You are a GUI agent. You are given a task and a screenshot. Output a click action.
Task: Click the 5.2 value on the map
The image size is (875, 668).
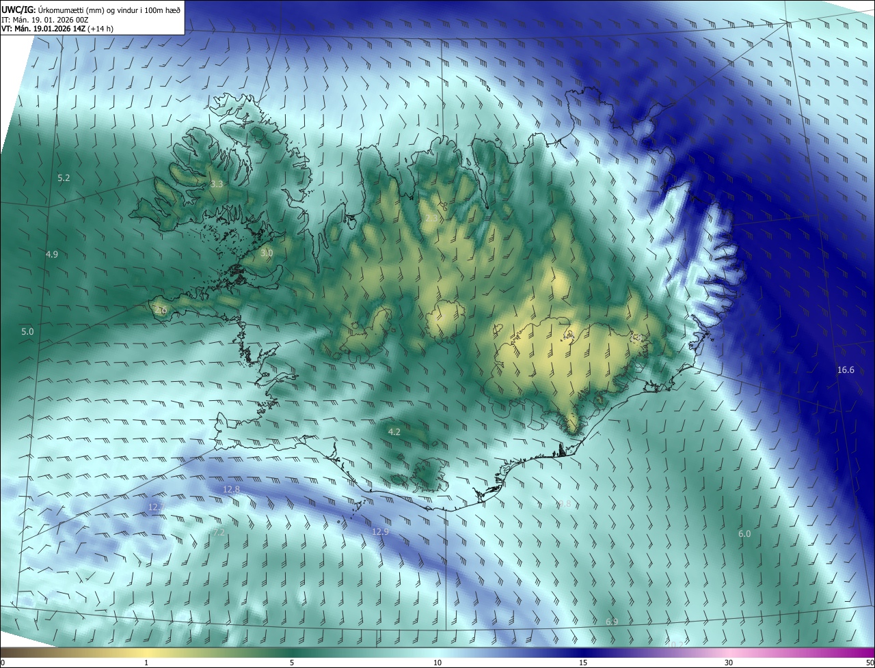(64, 178)
